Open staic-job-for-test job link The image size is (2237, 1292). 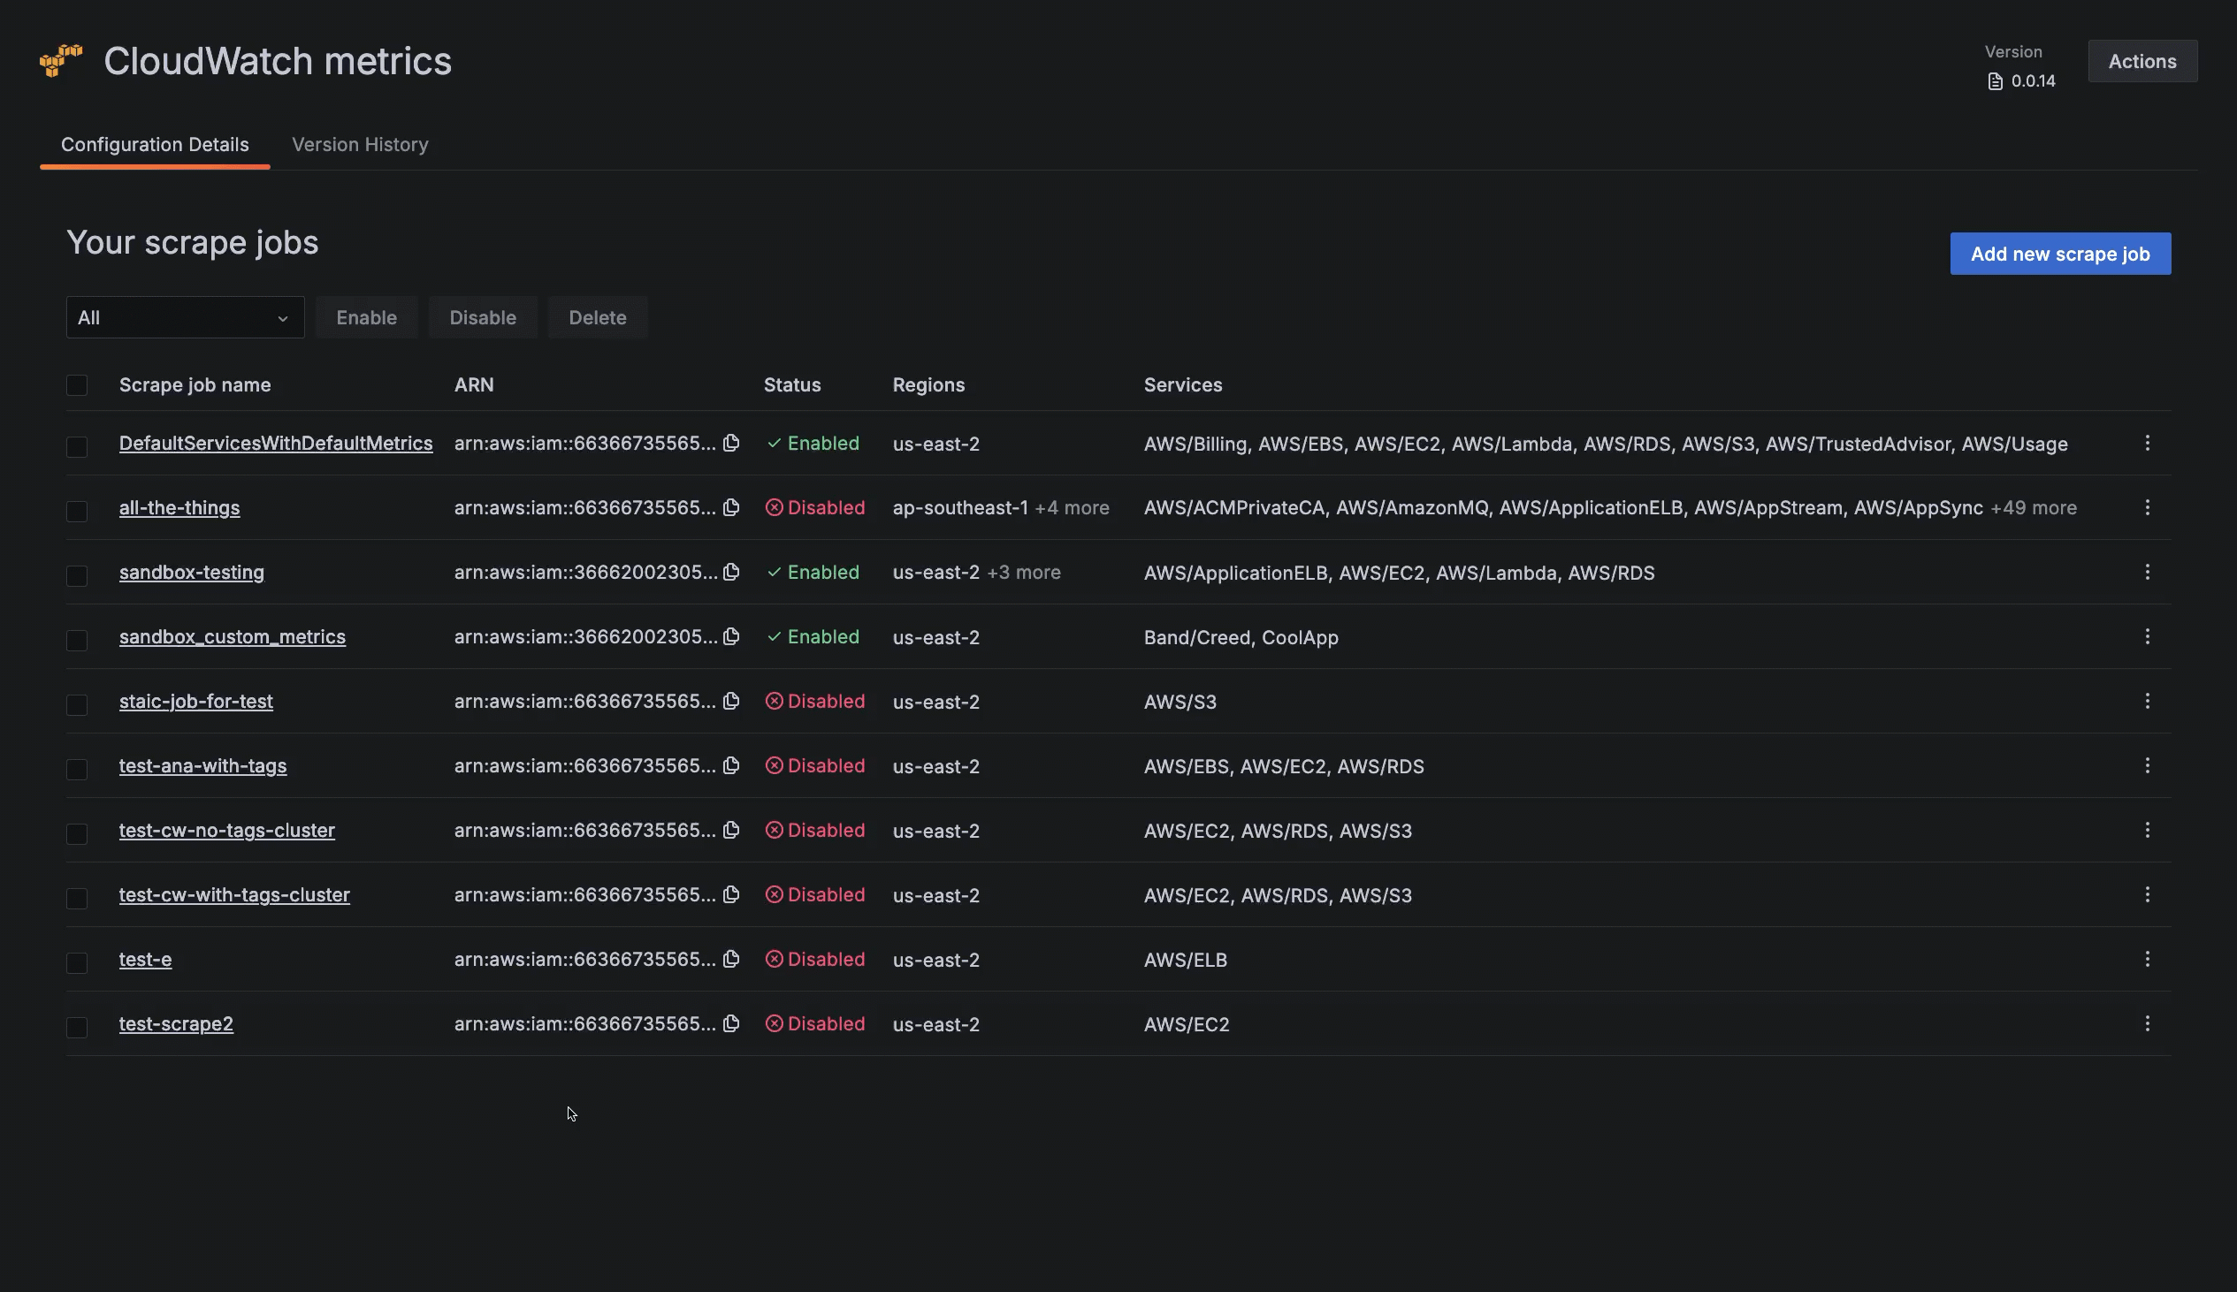coord(196,701)
